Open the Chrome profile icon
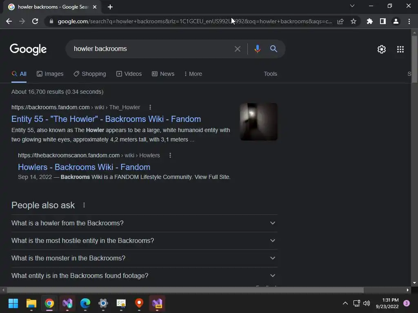Screen dimensions: 418x313 (x=396, y=21)
